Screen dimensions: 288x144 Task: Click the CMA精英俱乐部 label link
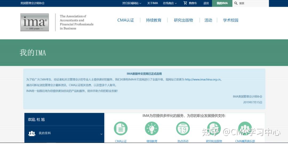(245, 141)
